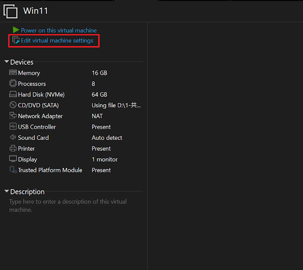
Task: Click the Display device label
Action: coord(27,159)
